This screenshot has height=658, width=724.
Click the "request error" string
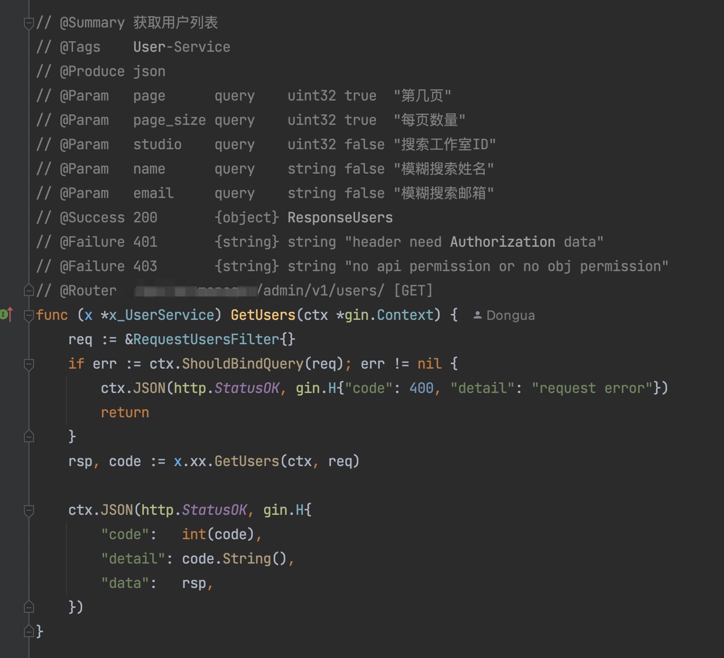[x=592, y=388]
